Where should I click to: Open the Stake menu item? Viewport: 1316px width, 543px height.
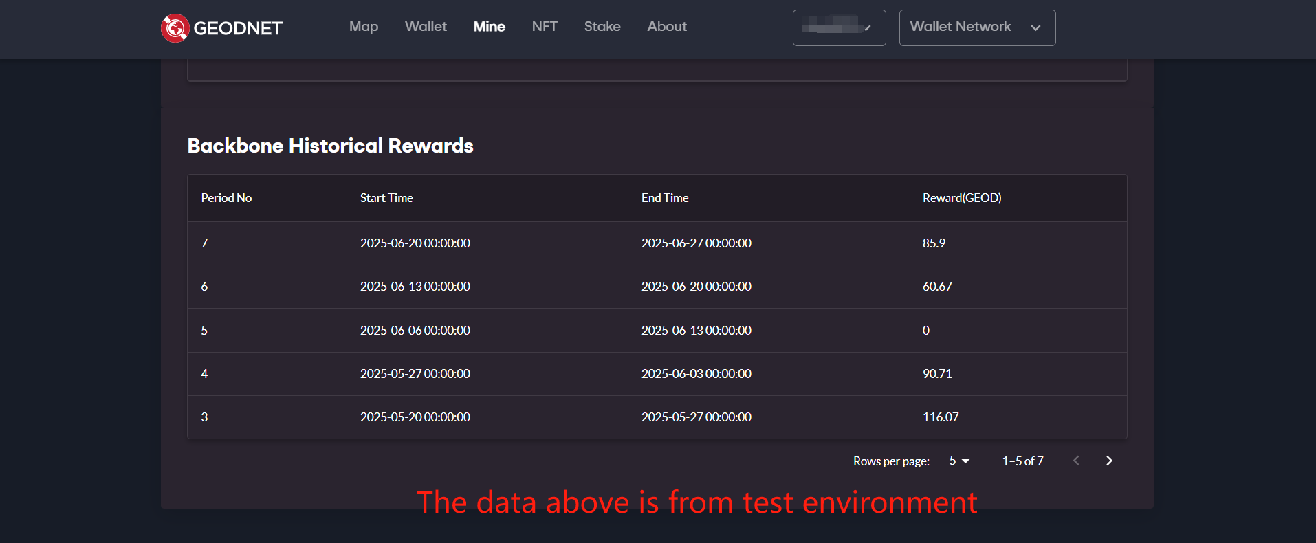click(602, 26)
